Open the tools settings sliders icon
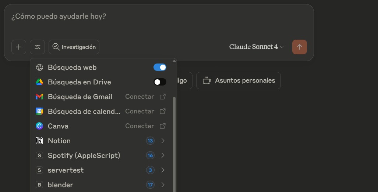This screenshot has height=192, width=378. pyautogui.click(x=38, y=47)
